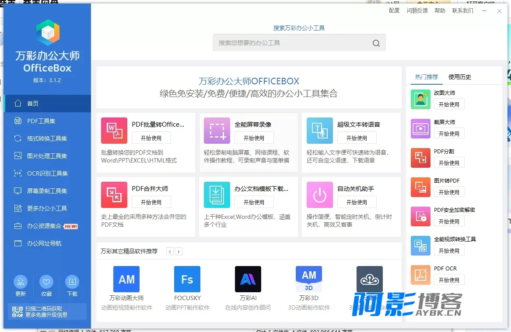Viewport: 511px width, 332px height.
Task: Open the 超级文本转语音 icon
Action: coord(320,131)
